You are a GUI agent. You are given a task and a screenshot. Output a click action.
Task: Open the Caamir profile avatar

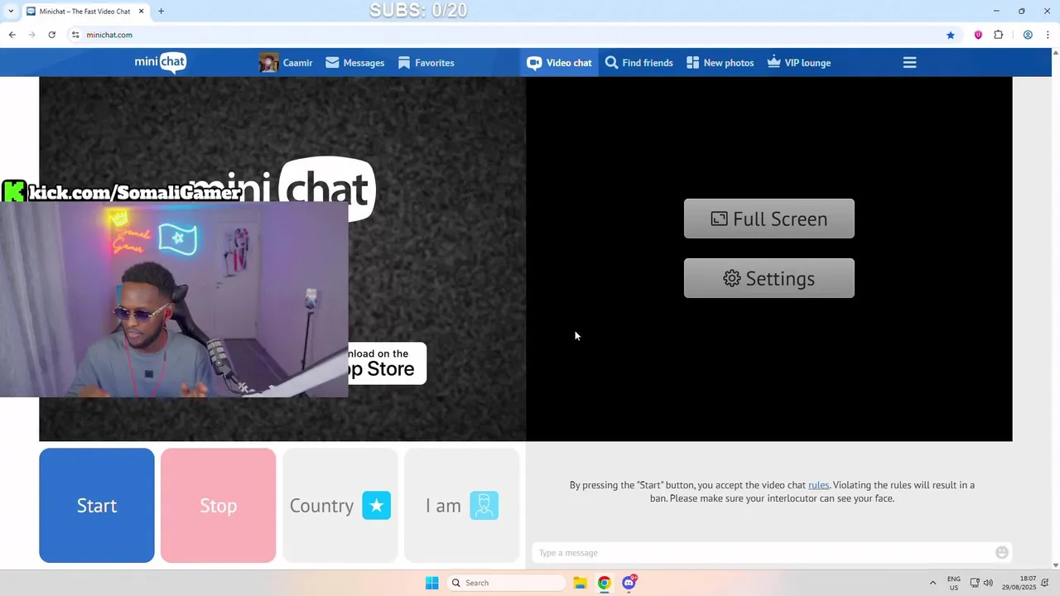[x=268, y=63]
